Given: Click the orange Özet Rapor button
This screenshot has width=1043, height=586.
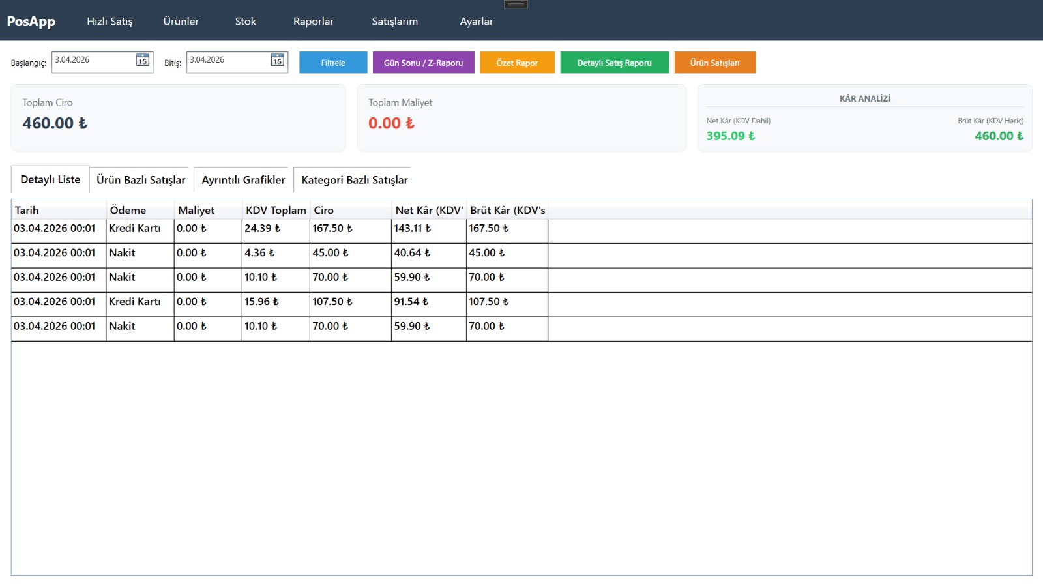Looking at the screenshot, I should pyautogui.click(x=517, y=63).
